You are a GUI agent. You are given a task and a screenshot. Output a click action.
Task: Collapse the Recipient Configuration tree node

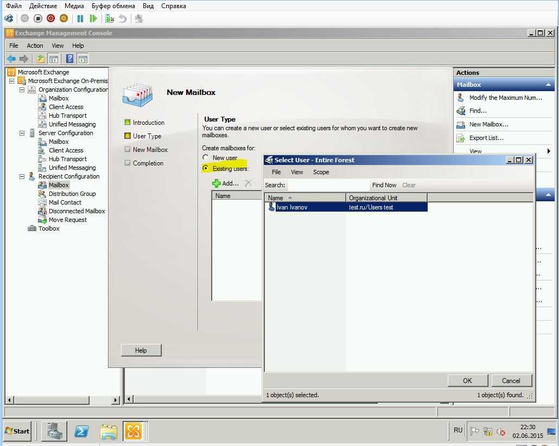(22, 176)
